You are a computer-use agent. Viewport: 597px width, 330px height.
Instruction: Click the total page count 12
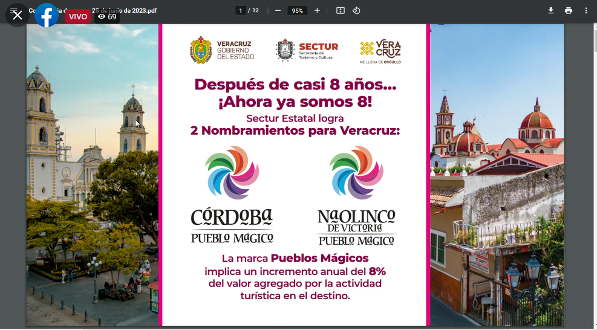coord(255,11)
